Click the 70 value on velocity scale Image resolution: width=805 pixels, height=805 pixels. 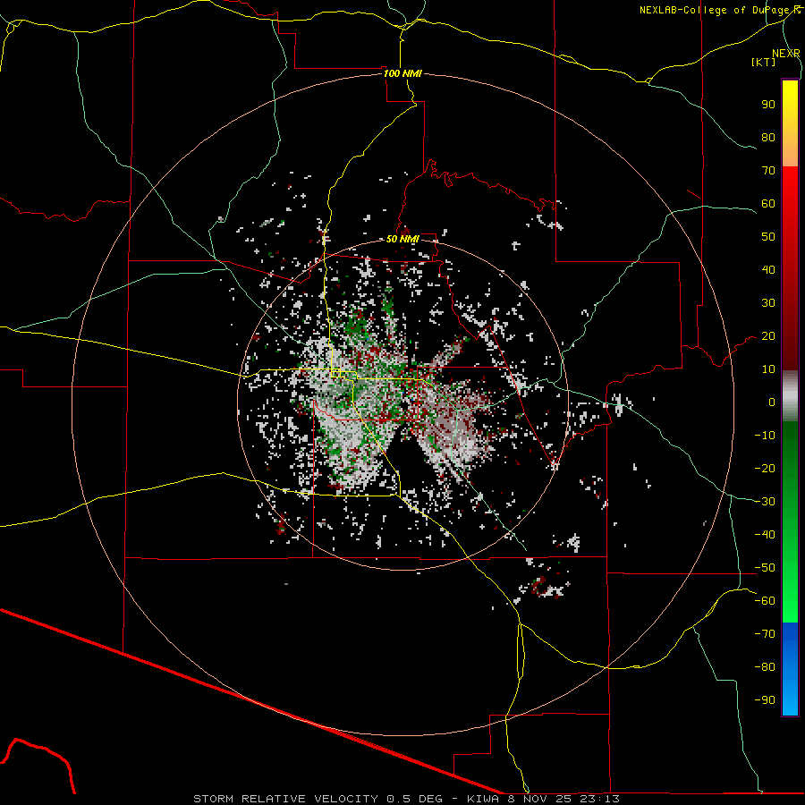click(768, 171)
